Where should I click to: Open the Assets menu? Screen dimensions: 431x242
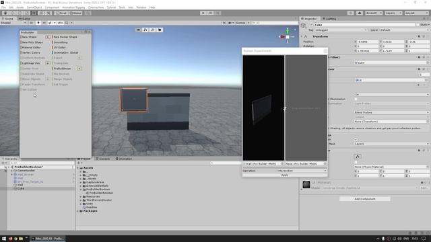[x=20, y=7]
